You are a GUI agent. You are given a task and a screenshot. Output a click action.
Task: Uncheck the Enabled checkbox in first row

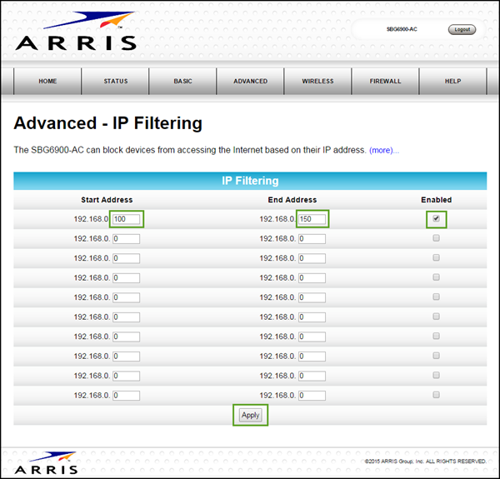(x=436, y=219)
